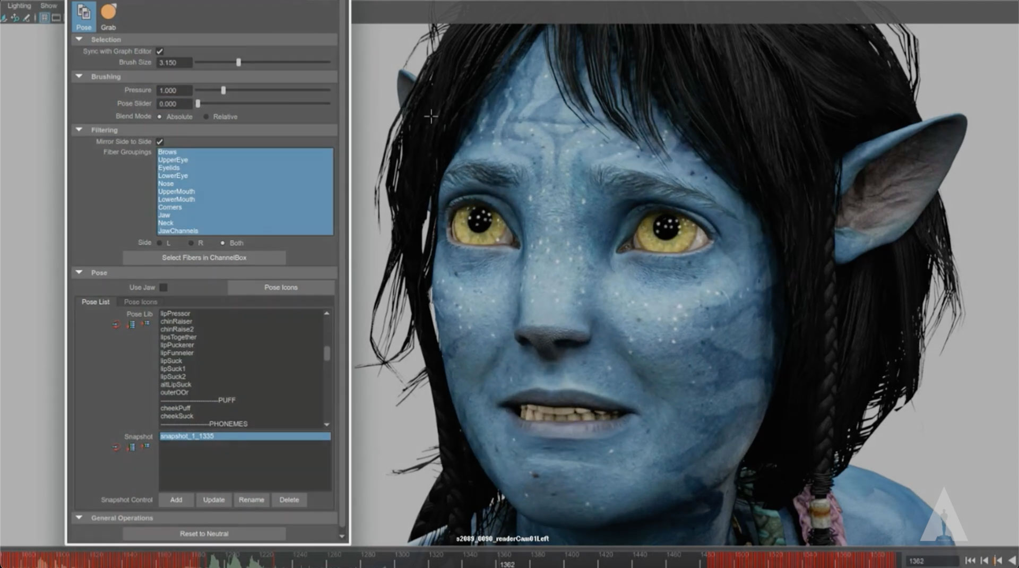Viewport: 1019px width, 568px height.
Task: Click the third small icon below Pose Lib
Action: coord(145,323)
